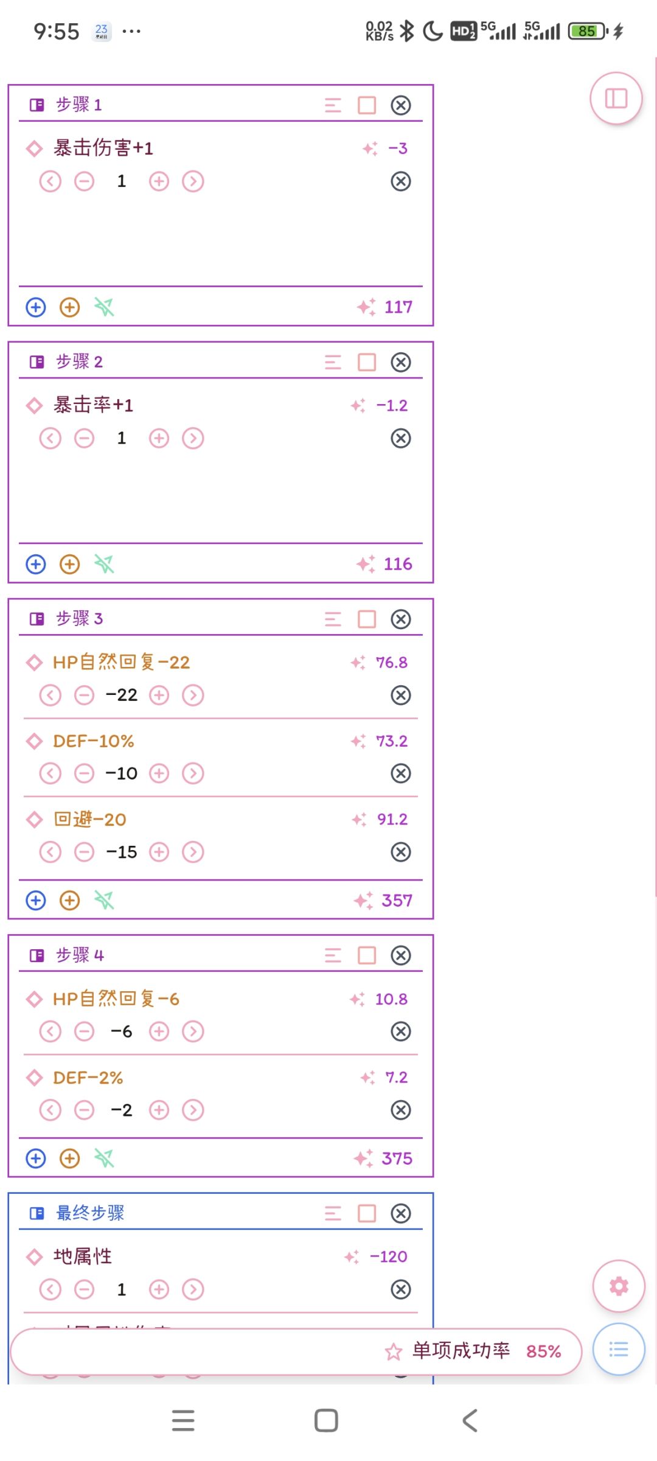Open the pink gear settings button

pyautogui.click(x=618, y=1286)
